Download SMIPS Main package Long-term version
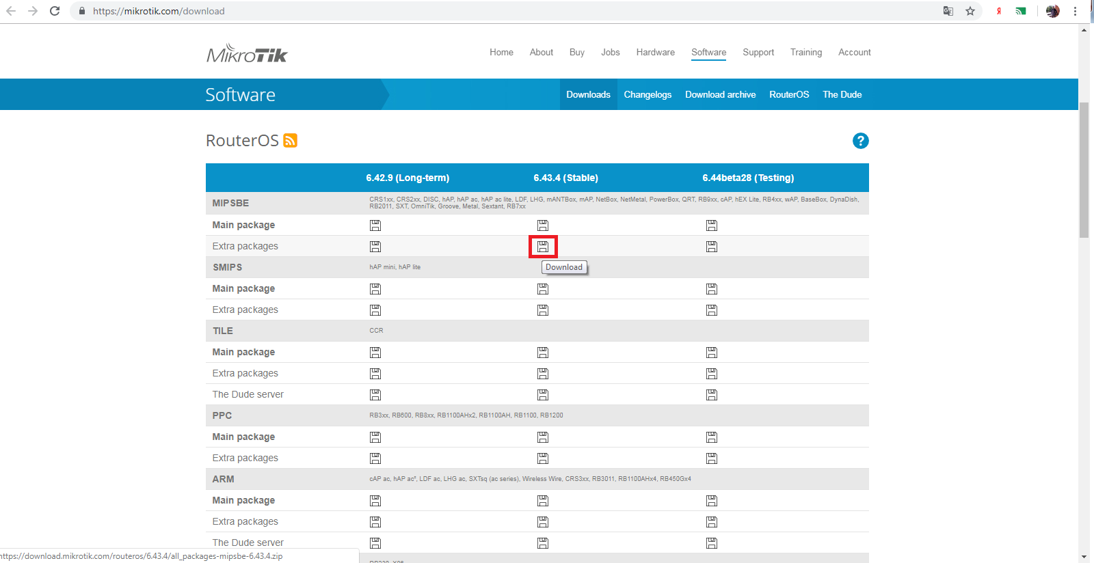 point(375,289)
